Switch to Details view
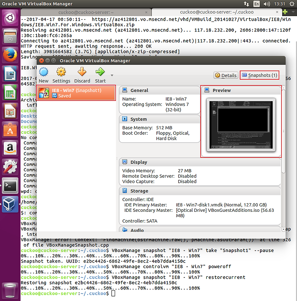This screenshot has width=297, height=301. click(x=226, y=75)
